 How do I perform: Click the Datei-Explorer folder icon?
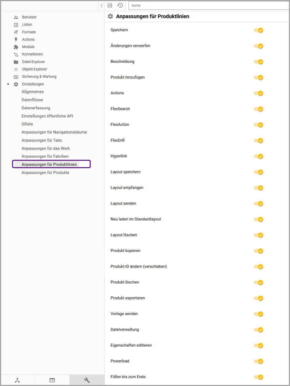click(16, 62)
